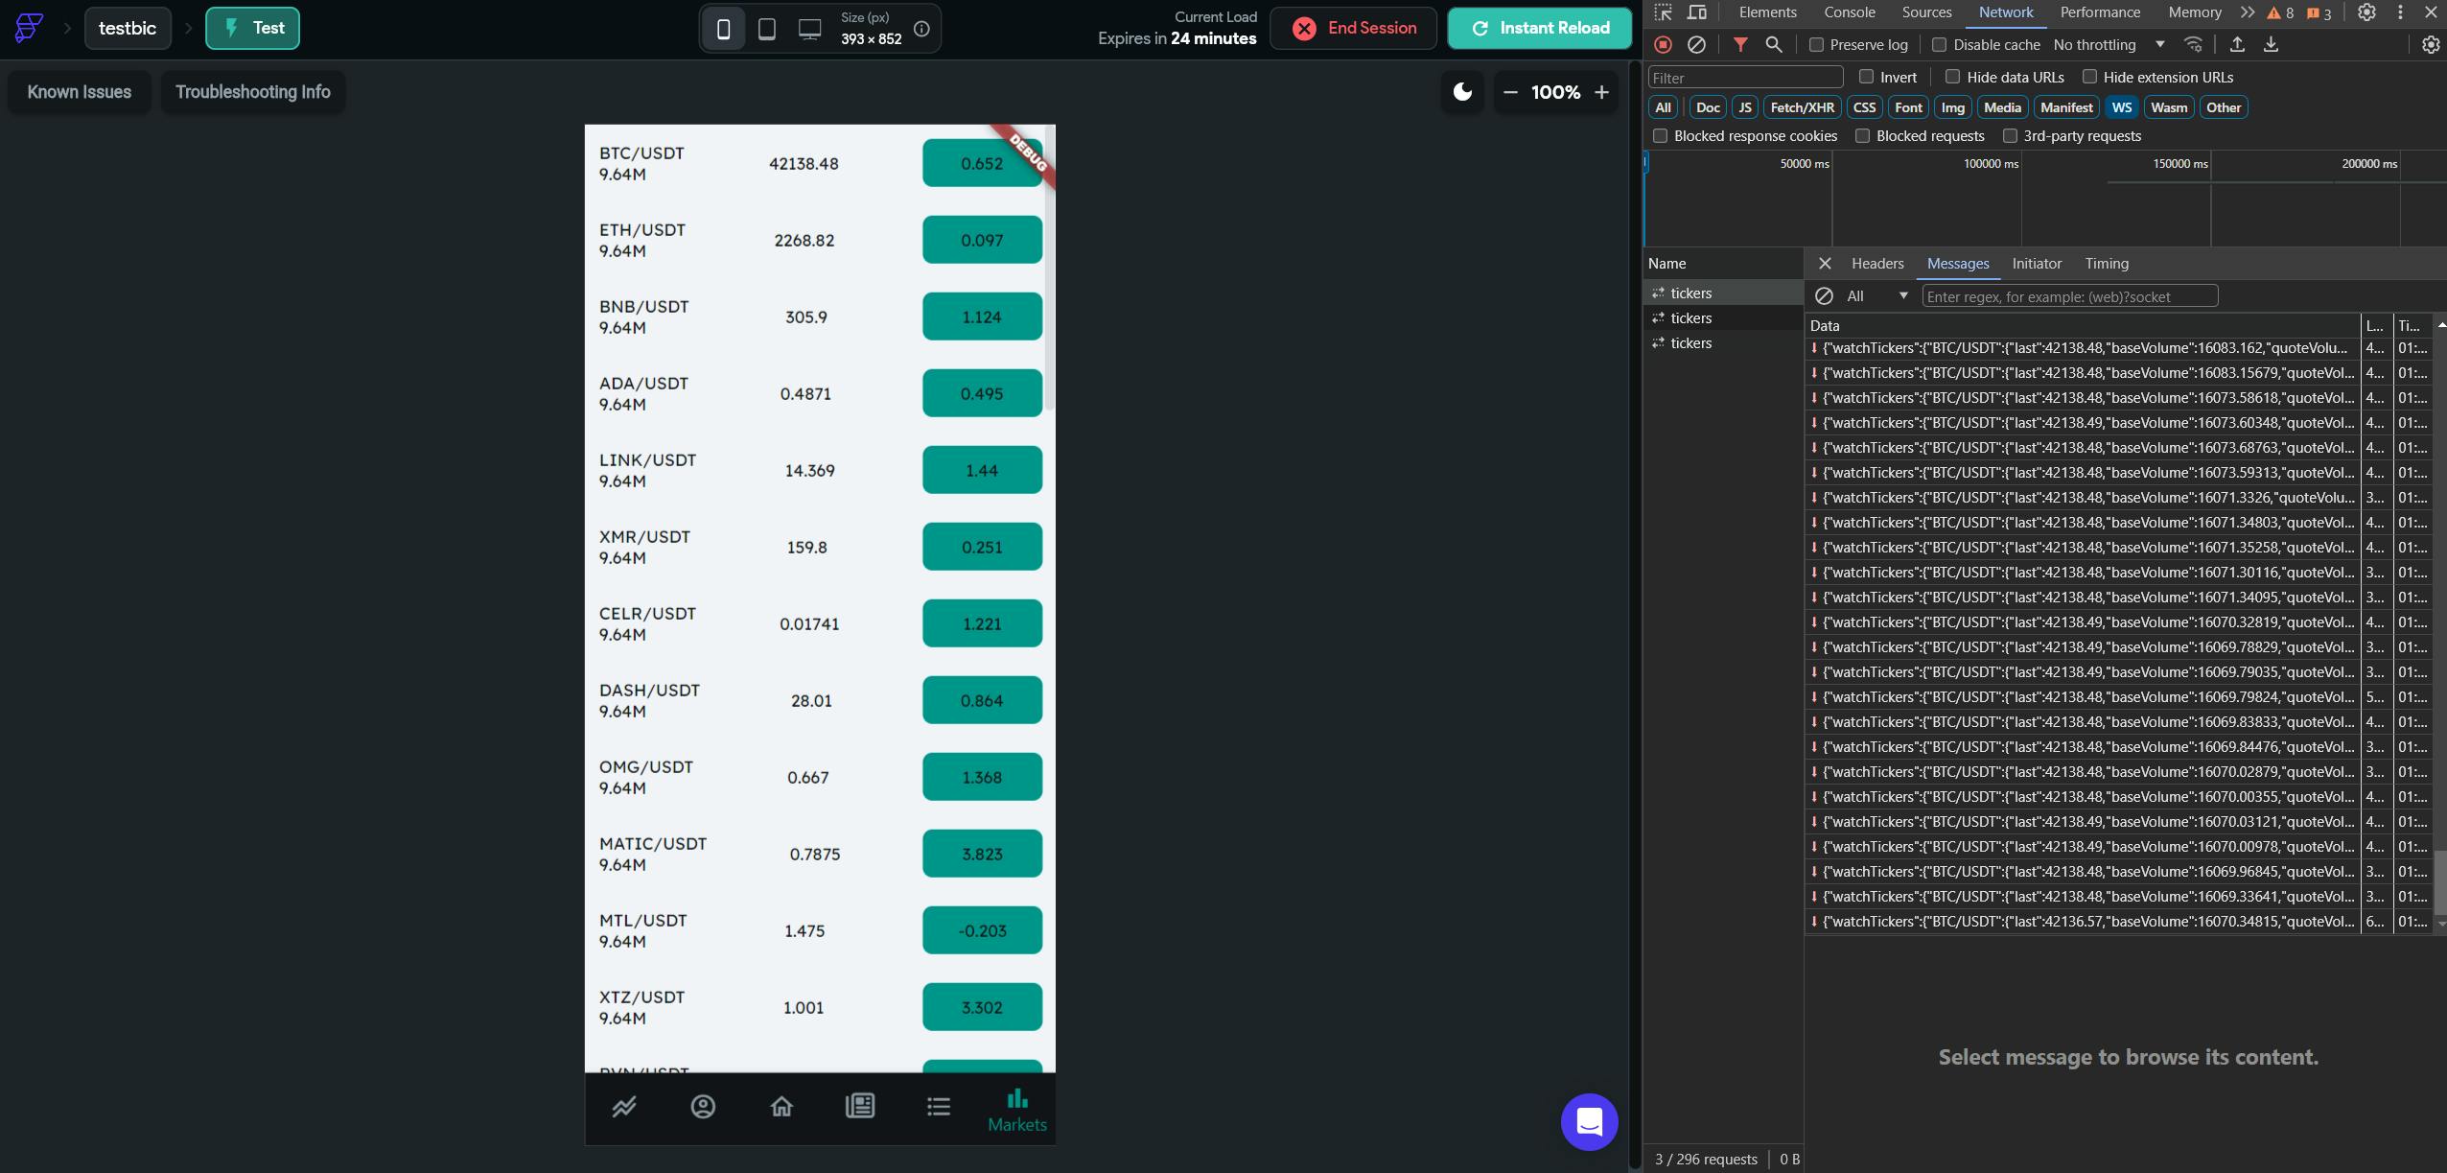Select the desktop device size icon
2447x1173 pixels.
pyautogui.click(x=809, y=29)
